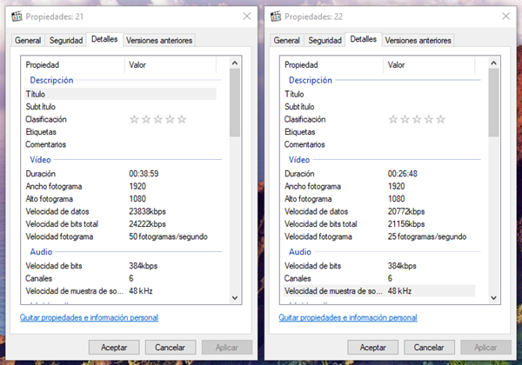Viewport: 522px width, 365px height.
Task: Click 24222kbps total bitrate in Propiedades: 21
Action: pos(147,224)
